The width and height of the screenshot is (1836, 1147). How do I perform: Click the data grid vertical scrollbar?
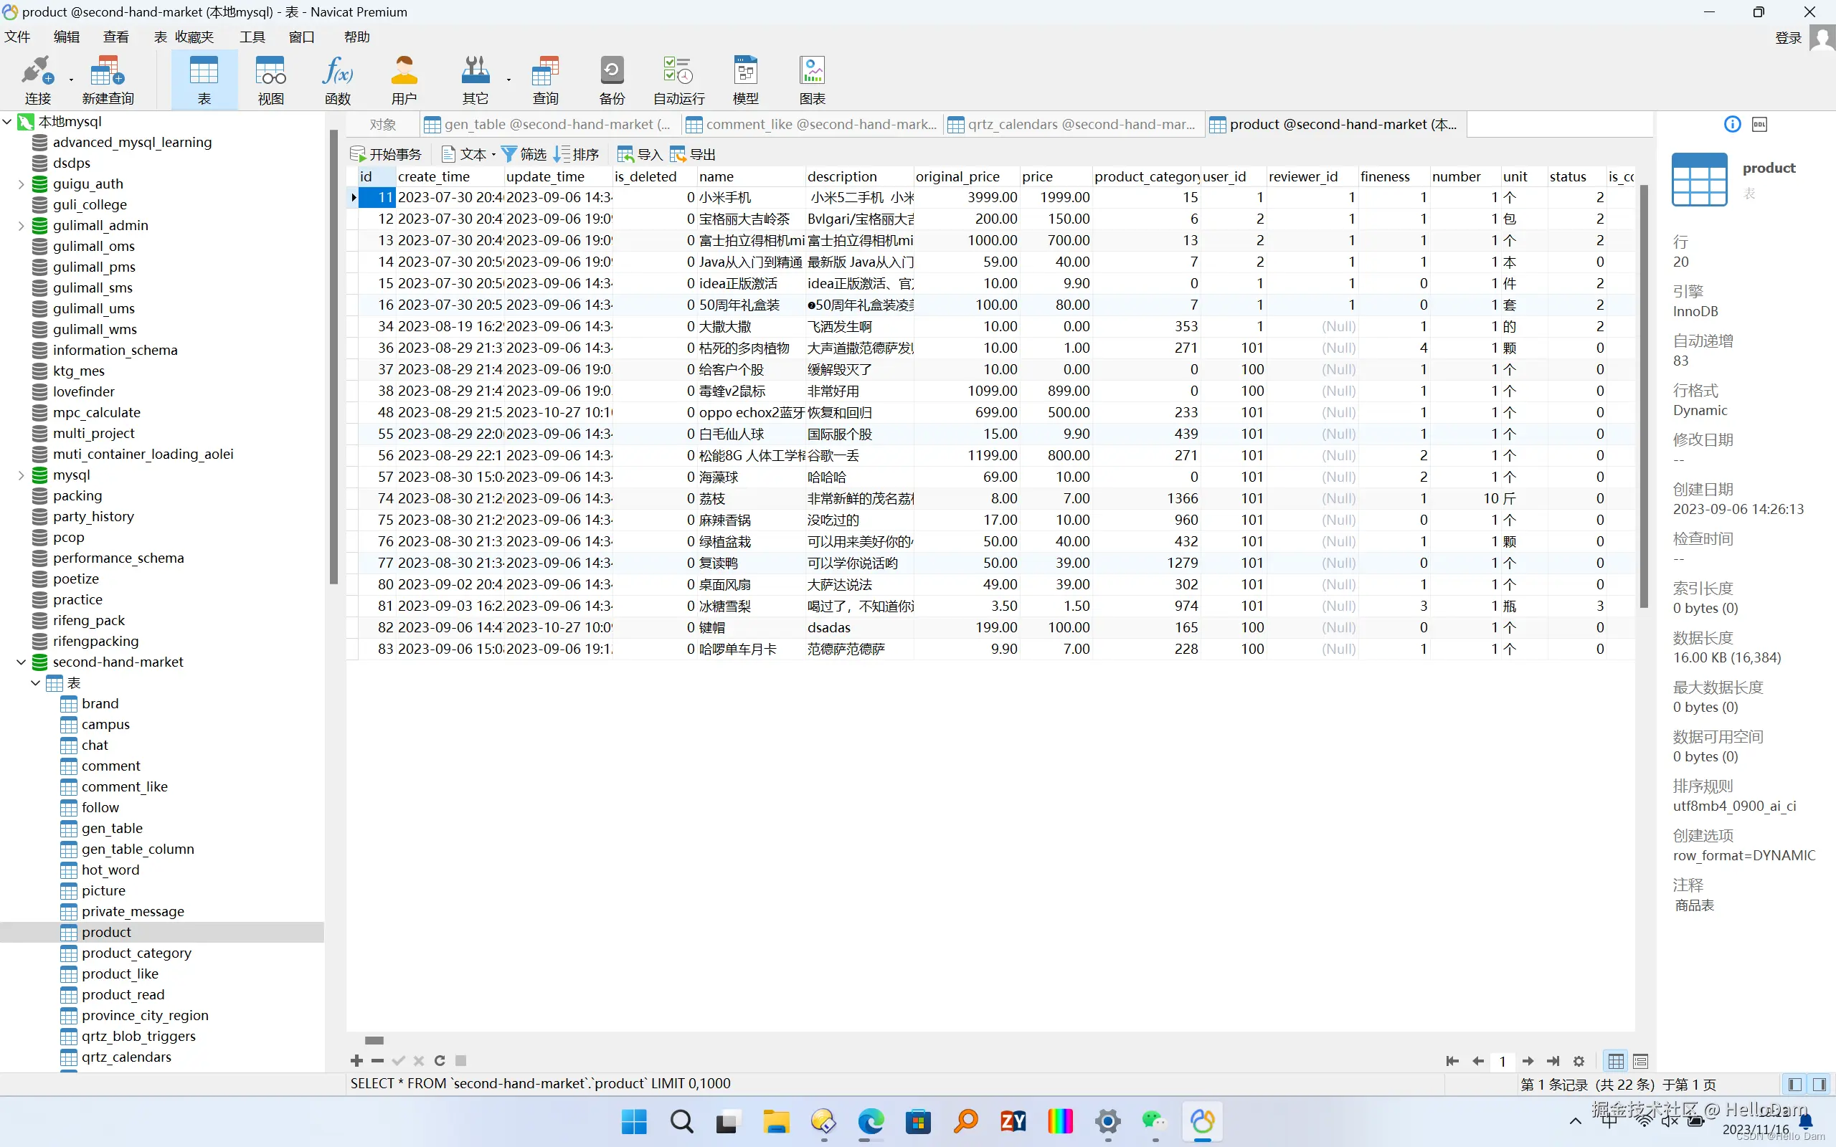tap(1643, 394)
